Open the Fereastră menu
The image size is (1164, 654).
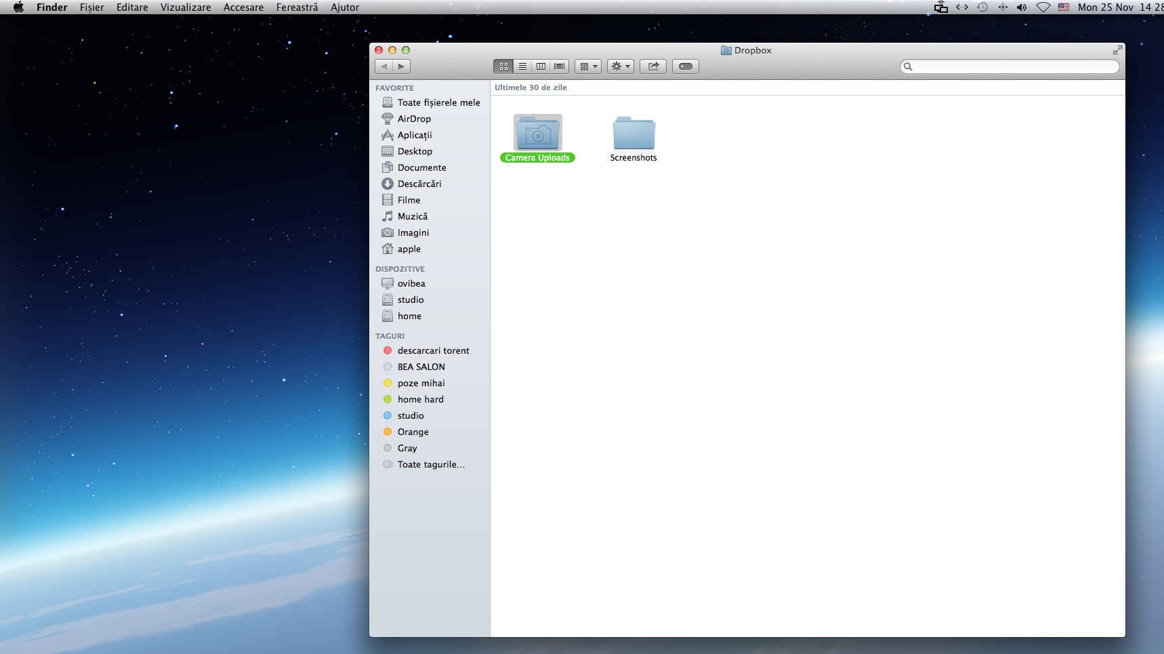(297, 7)
